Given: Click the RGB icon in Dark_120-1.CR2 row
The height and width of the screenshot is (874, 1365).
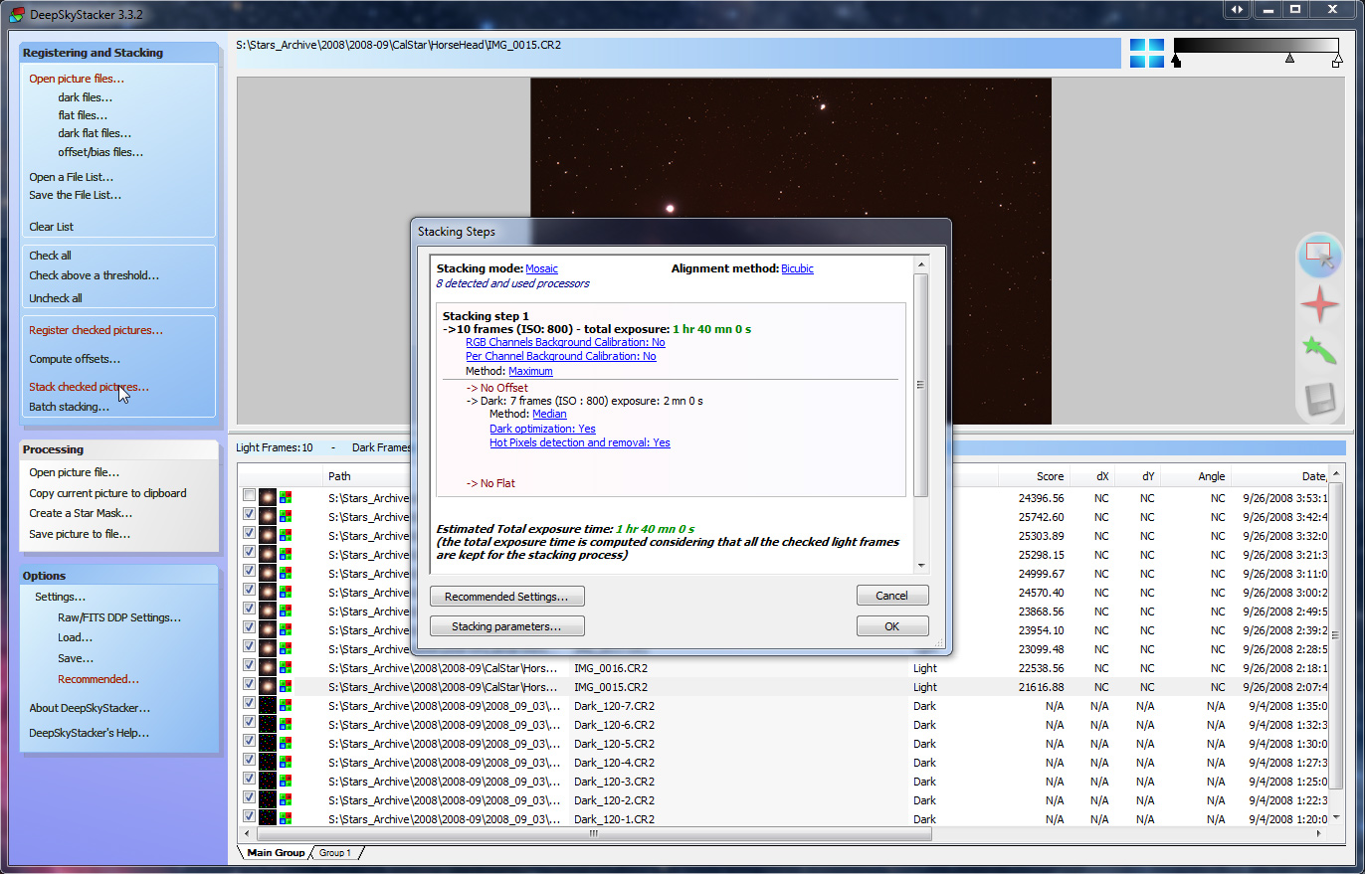Looking at the screenshot, I should [286, 819].
